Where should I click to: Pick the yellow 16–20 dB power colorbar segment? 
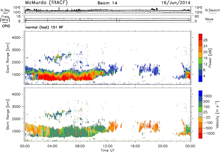(x=200, y=55)
